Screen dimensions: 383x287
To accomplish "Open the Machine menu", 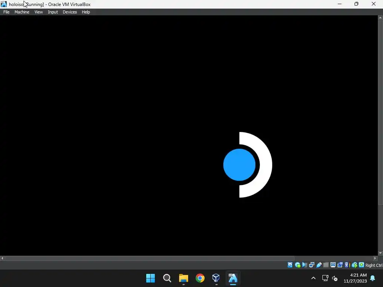I will 22,12.
